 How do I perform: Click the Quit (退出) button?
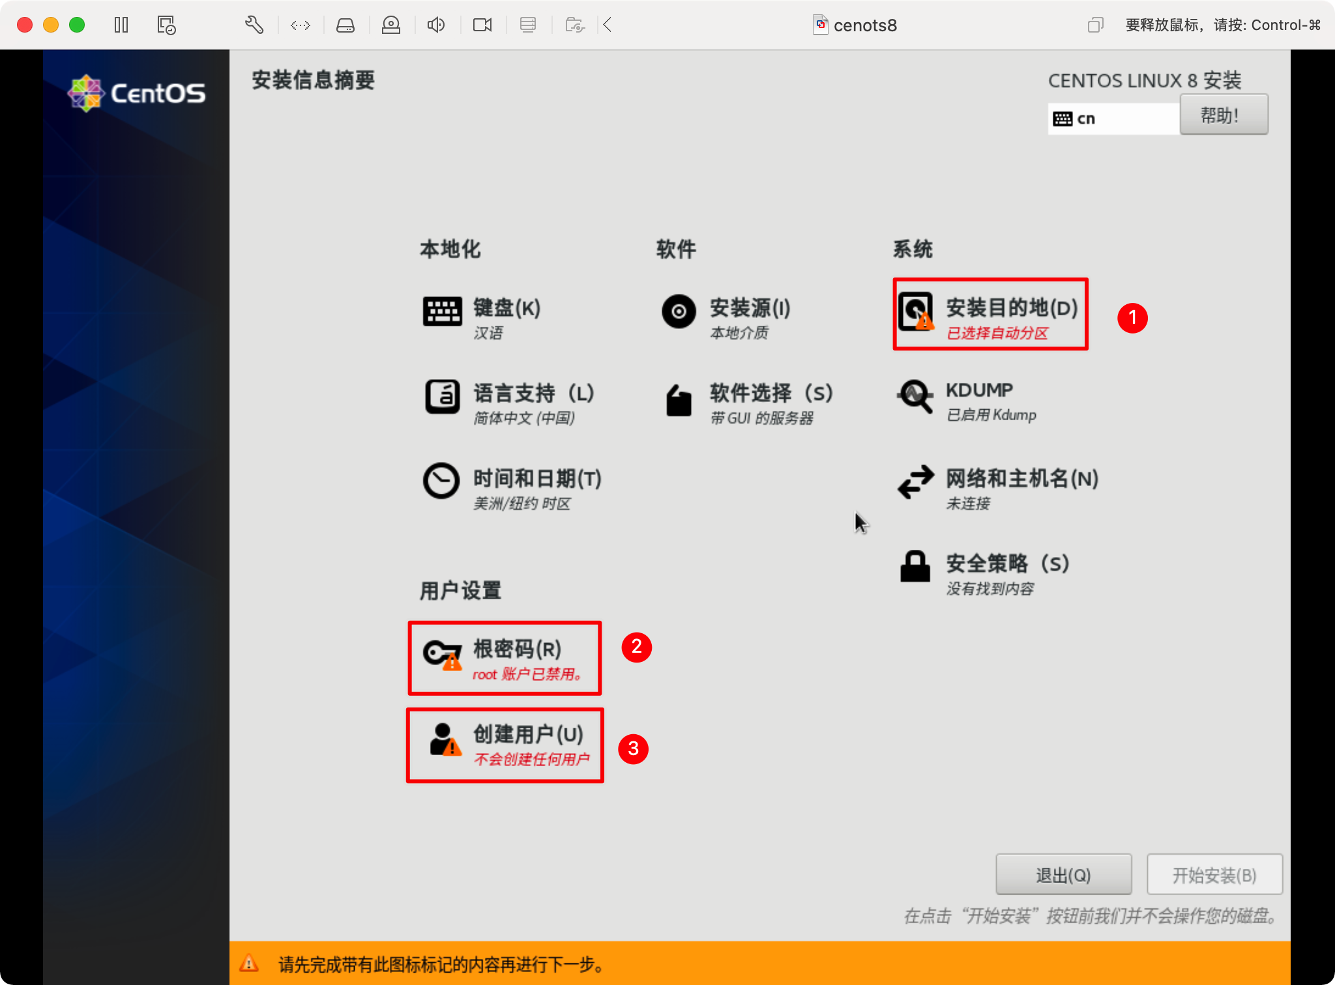(x=1063, y=875)
